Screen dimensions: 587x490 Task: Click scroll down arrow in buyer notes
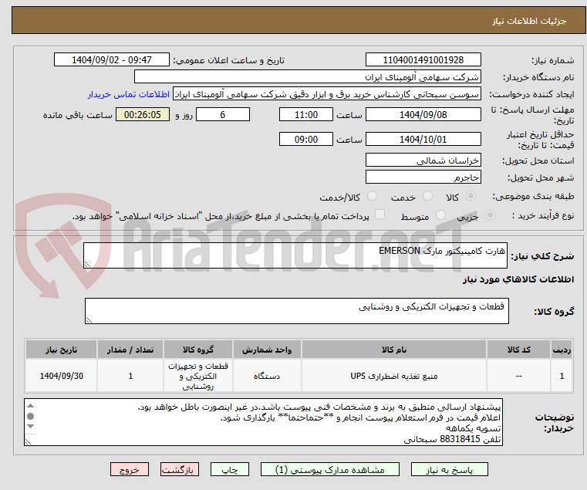click(31, 426)
